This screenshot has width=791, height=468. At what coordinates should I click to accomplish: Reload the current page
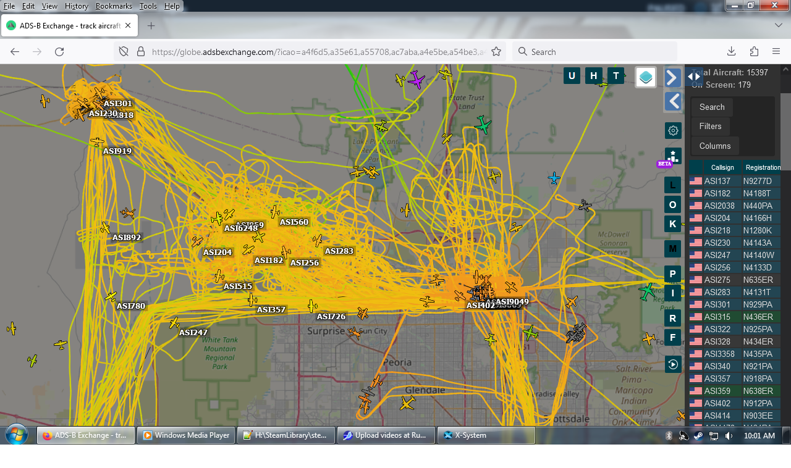[x=59, y=52]
